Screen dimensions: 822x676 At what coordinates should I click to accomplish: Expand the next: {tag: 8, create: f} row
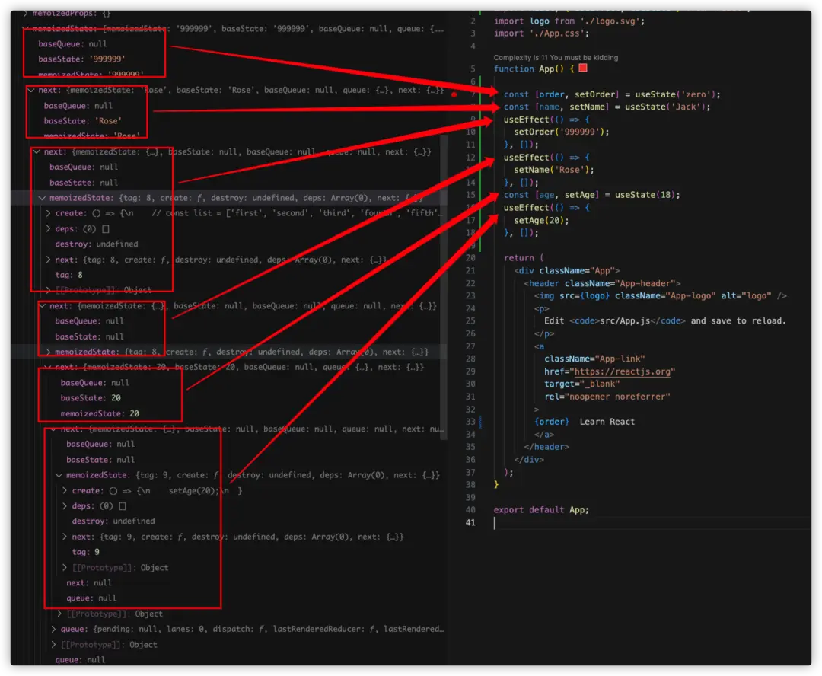click(48, 260)
